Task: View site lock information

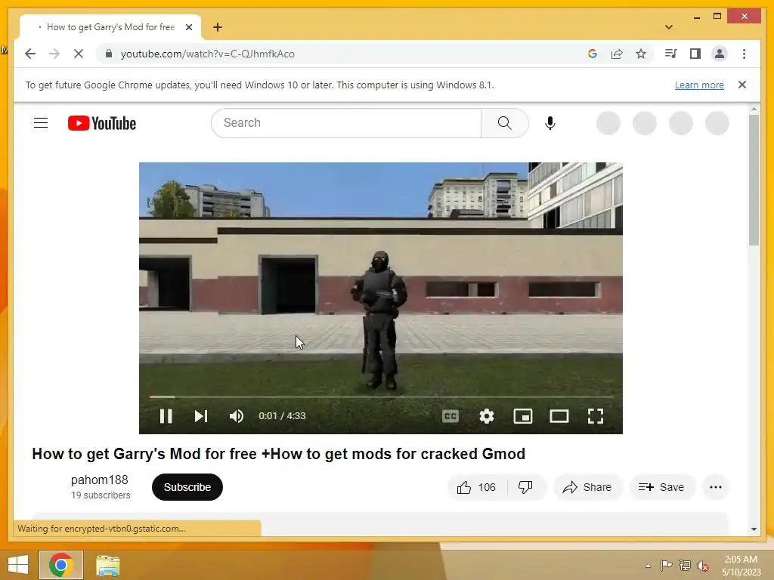Action: tap(109, 54)
